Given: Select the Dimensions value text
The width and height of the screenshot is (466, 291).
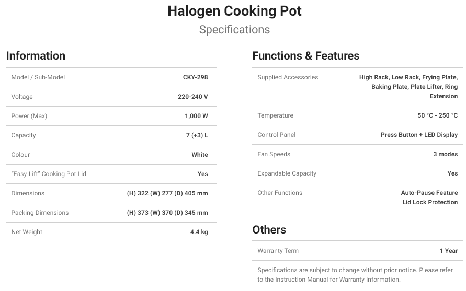Looking at the screenshot, I should click(x=167, y=193).
